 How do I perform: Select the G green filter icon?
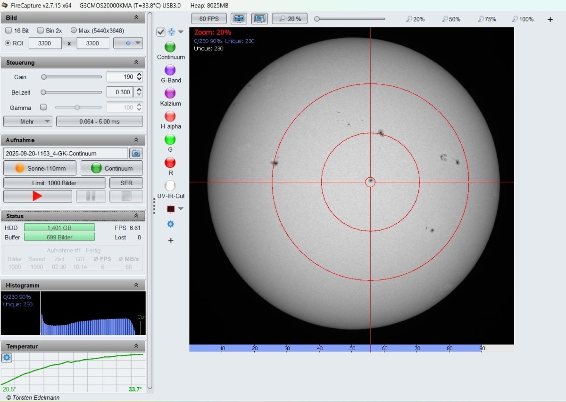(170, 139)
